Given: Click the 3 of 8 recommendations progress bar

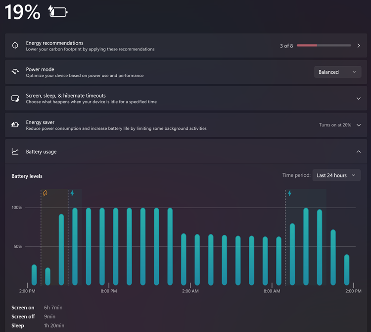Looking at the screenshot, I should point(324,45).
